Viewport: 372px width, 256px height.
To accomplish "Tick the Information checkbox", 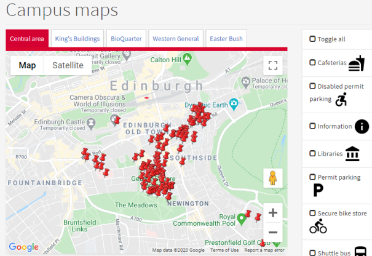I will (x=312, y=126).
